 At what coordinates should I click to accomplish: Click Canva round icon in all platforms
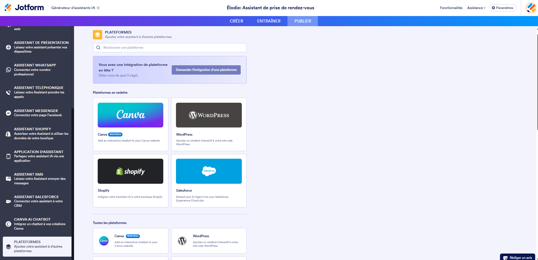(x=104, y=241)
